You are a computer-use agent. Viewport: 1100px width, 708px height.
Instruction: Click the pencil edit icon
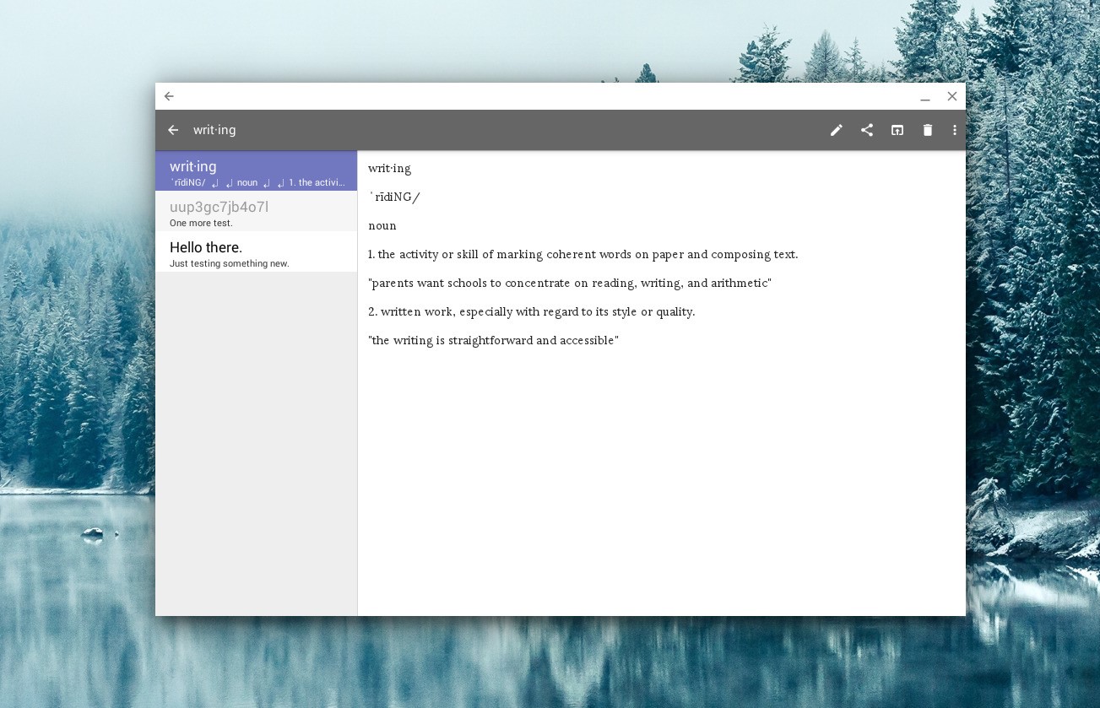pyautogui.click(x=836, y=130)
